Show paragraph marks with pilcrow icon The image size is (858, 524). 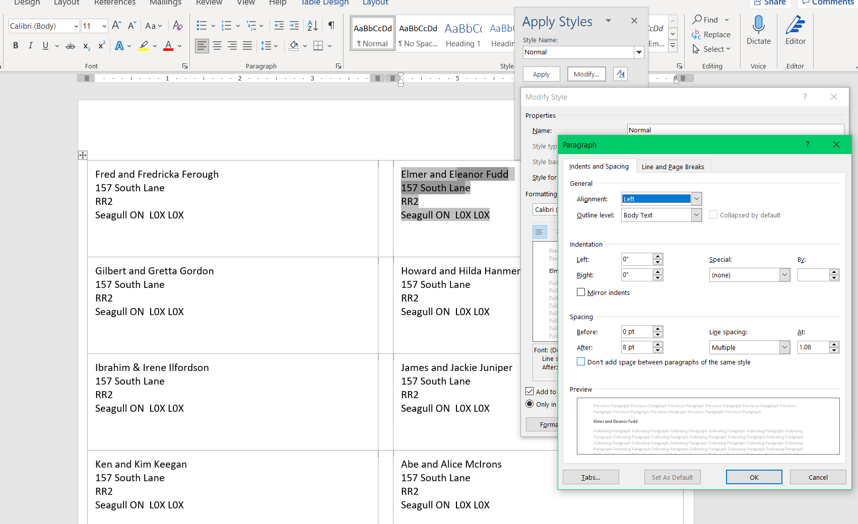click(332, 26)
